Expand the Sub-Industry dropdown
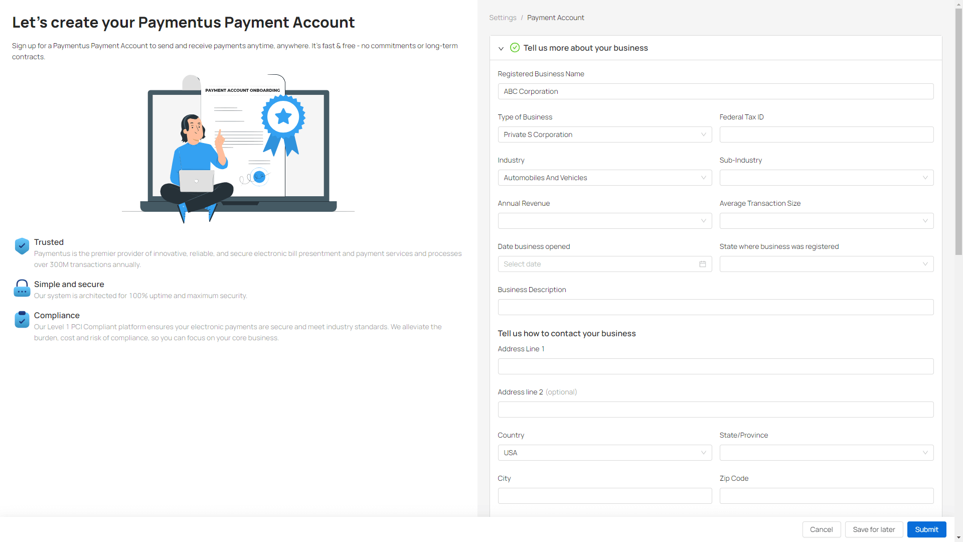Viewport: 963px width, 542px height. pyautogui.click(x=826, y=178)
